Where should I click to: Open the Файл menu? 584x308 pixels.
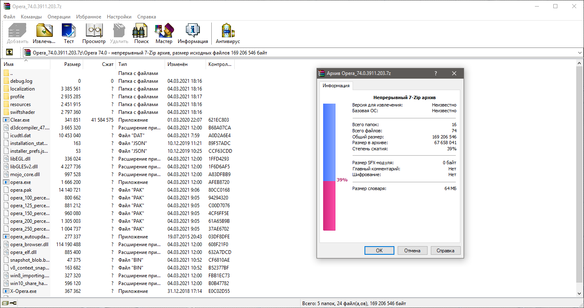click(9, 17)
